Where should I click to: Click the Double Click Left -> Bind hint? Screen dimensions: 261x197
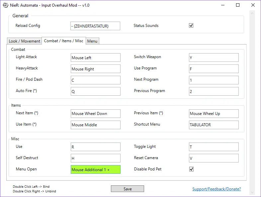[x=31, y=186]
